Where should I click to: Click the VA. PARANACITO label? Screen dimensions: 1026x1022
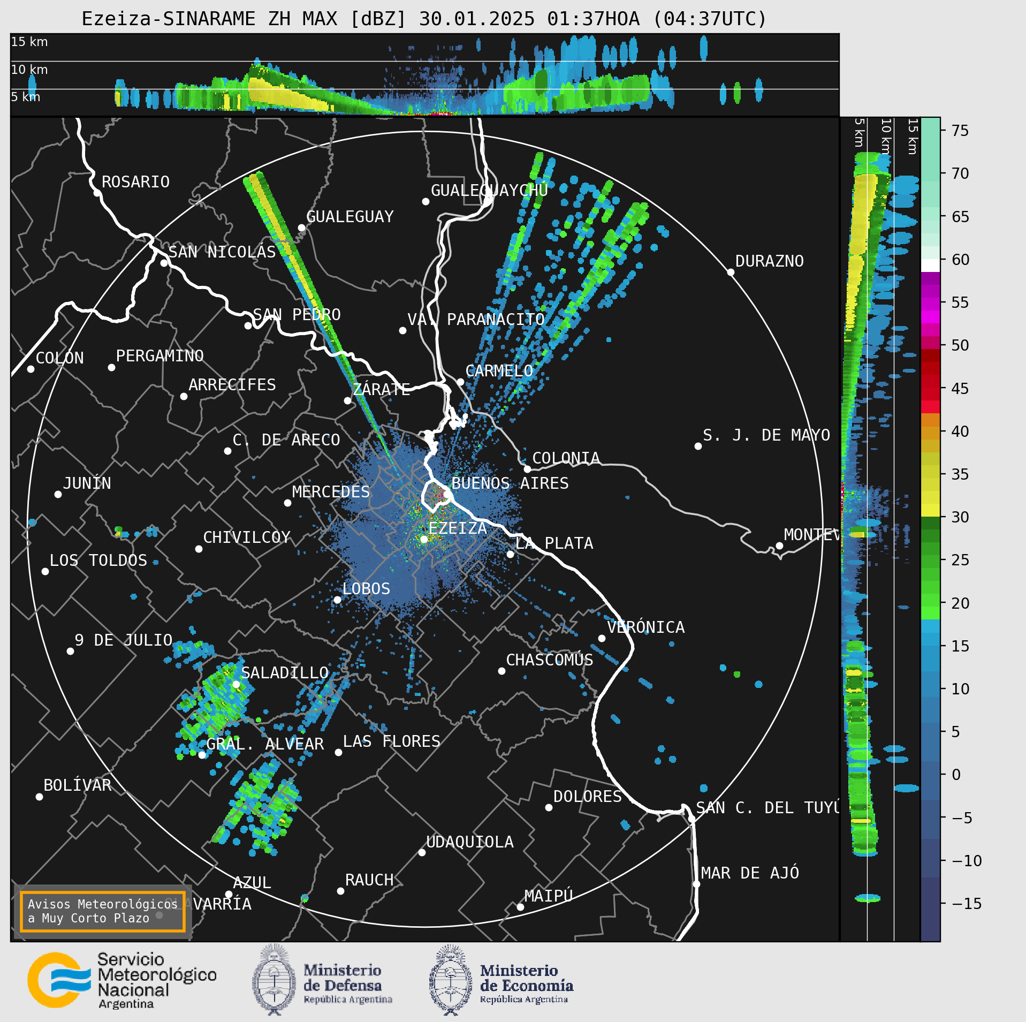click(x=476, y=320)
